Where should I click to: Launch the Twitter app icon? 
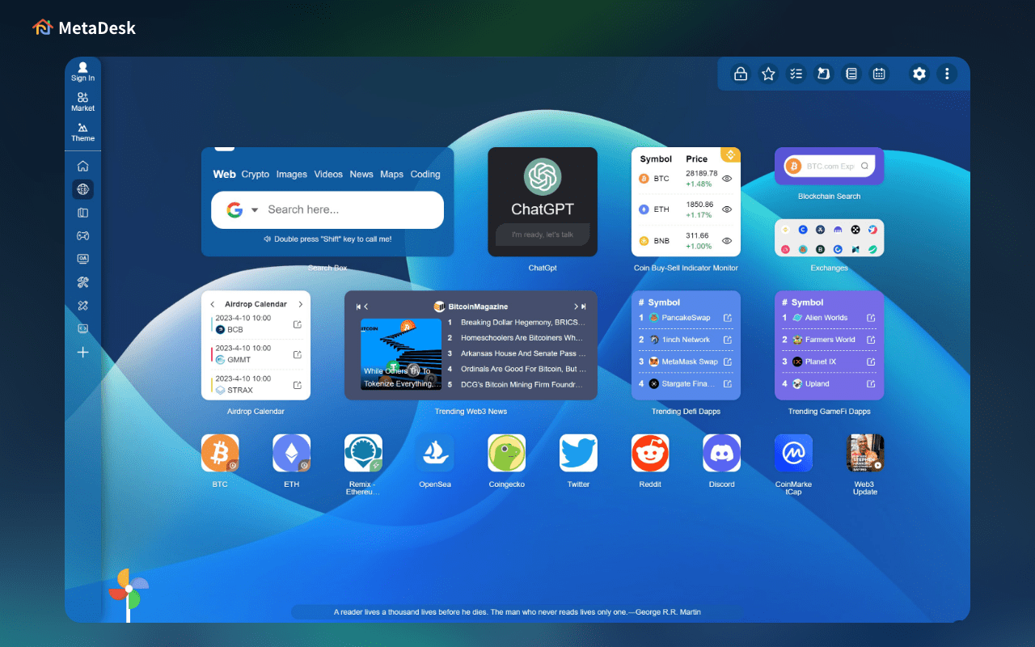pos(578,453)
